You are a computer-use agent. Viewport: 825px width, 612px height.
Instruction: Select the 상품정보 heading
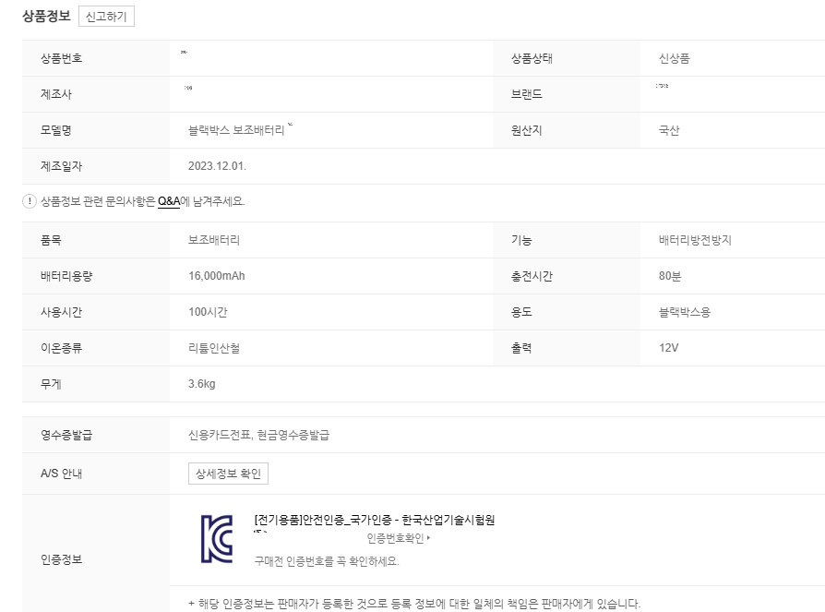(46, 16)
